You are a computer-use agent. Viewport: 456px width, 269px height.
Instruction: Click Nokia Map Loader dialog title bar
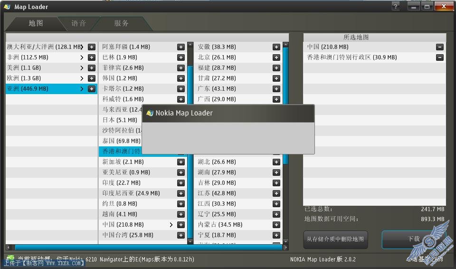(x=228, y=113)
